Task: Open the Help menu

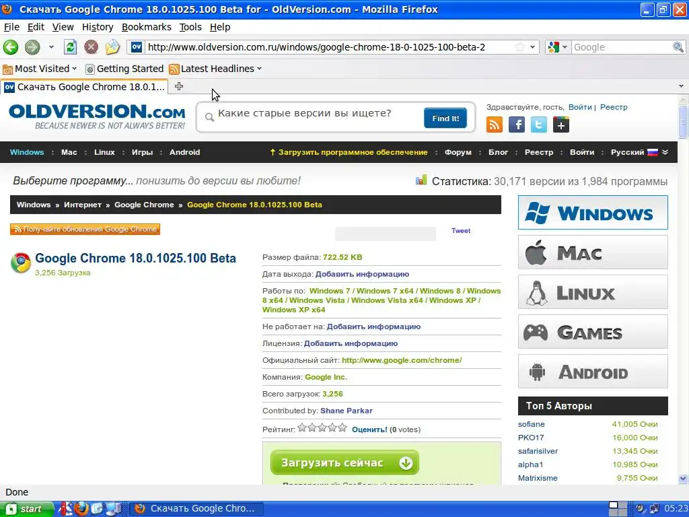Action: [x=220, y=27]
